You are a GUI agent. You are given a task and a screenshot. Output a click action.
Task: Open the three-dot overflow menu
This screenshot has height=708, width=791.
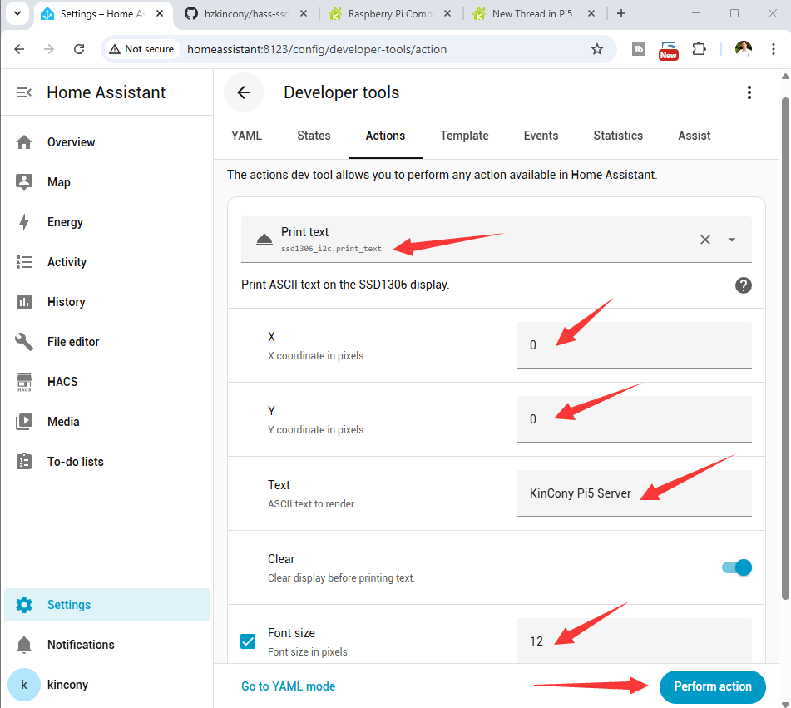[x=749, y=92]
